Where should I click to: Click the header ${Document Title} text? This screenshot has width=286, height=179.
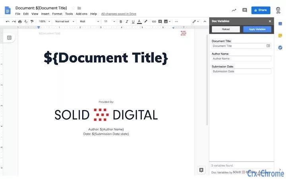(49, 33)
